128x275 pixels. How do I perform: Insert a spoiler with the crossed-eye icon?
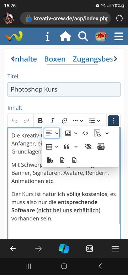(x=88, y=147)
